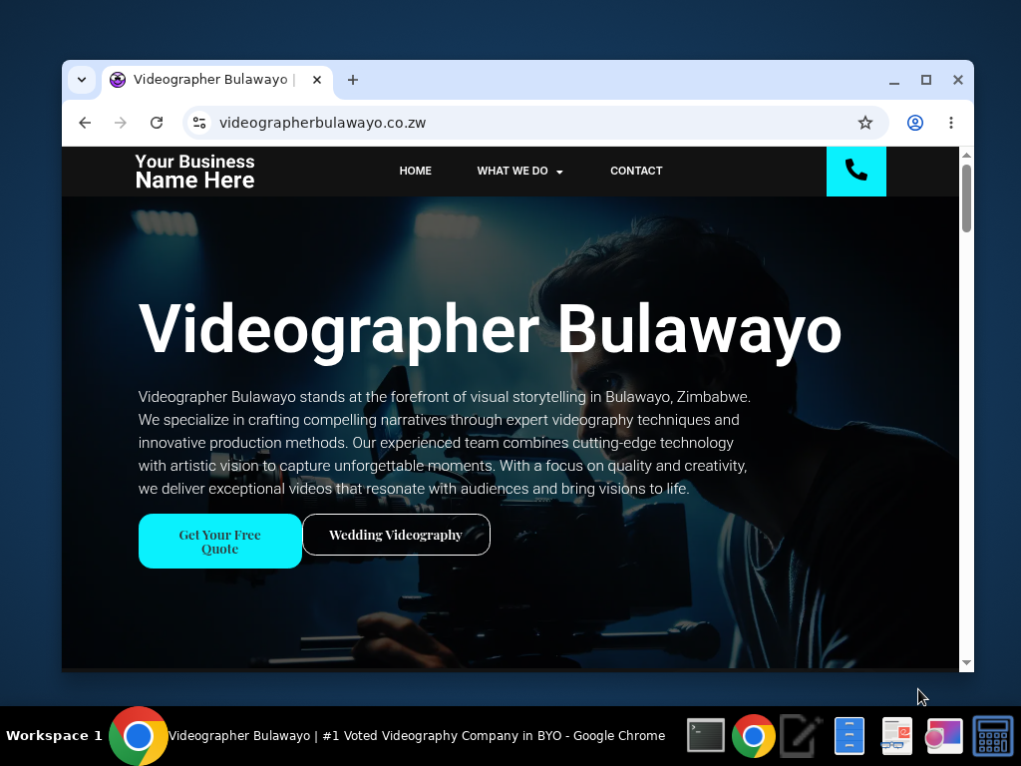
Task: Bookmark this page with the star icon
Action: (x=864, y=123)
